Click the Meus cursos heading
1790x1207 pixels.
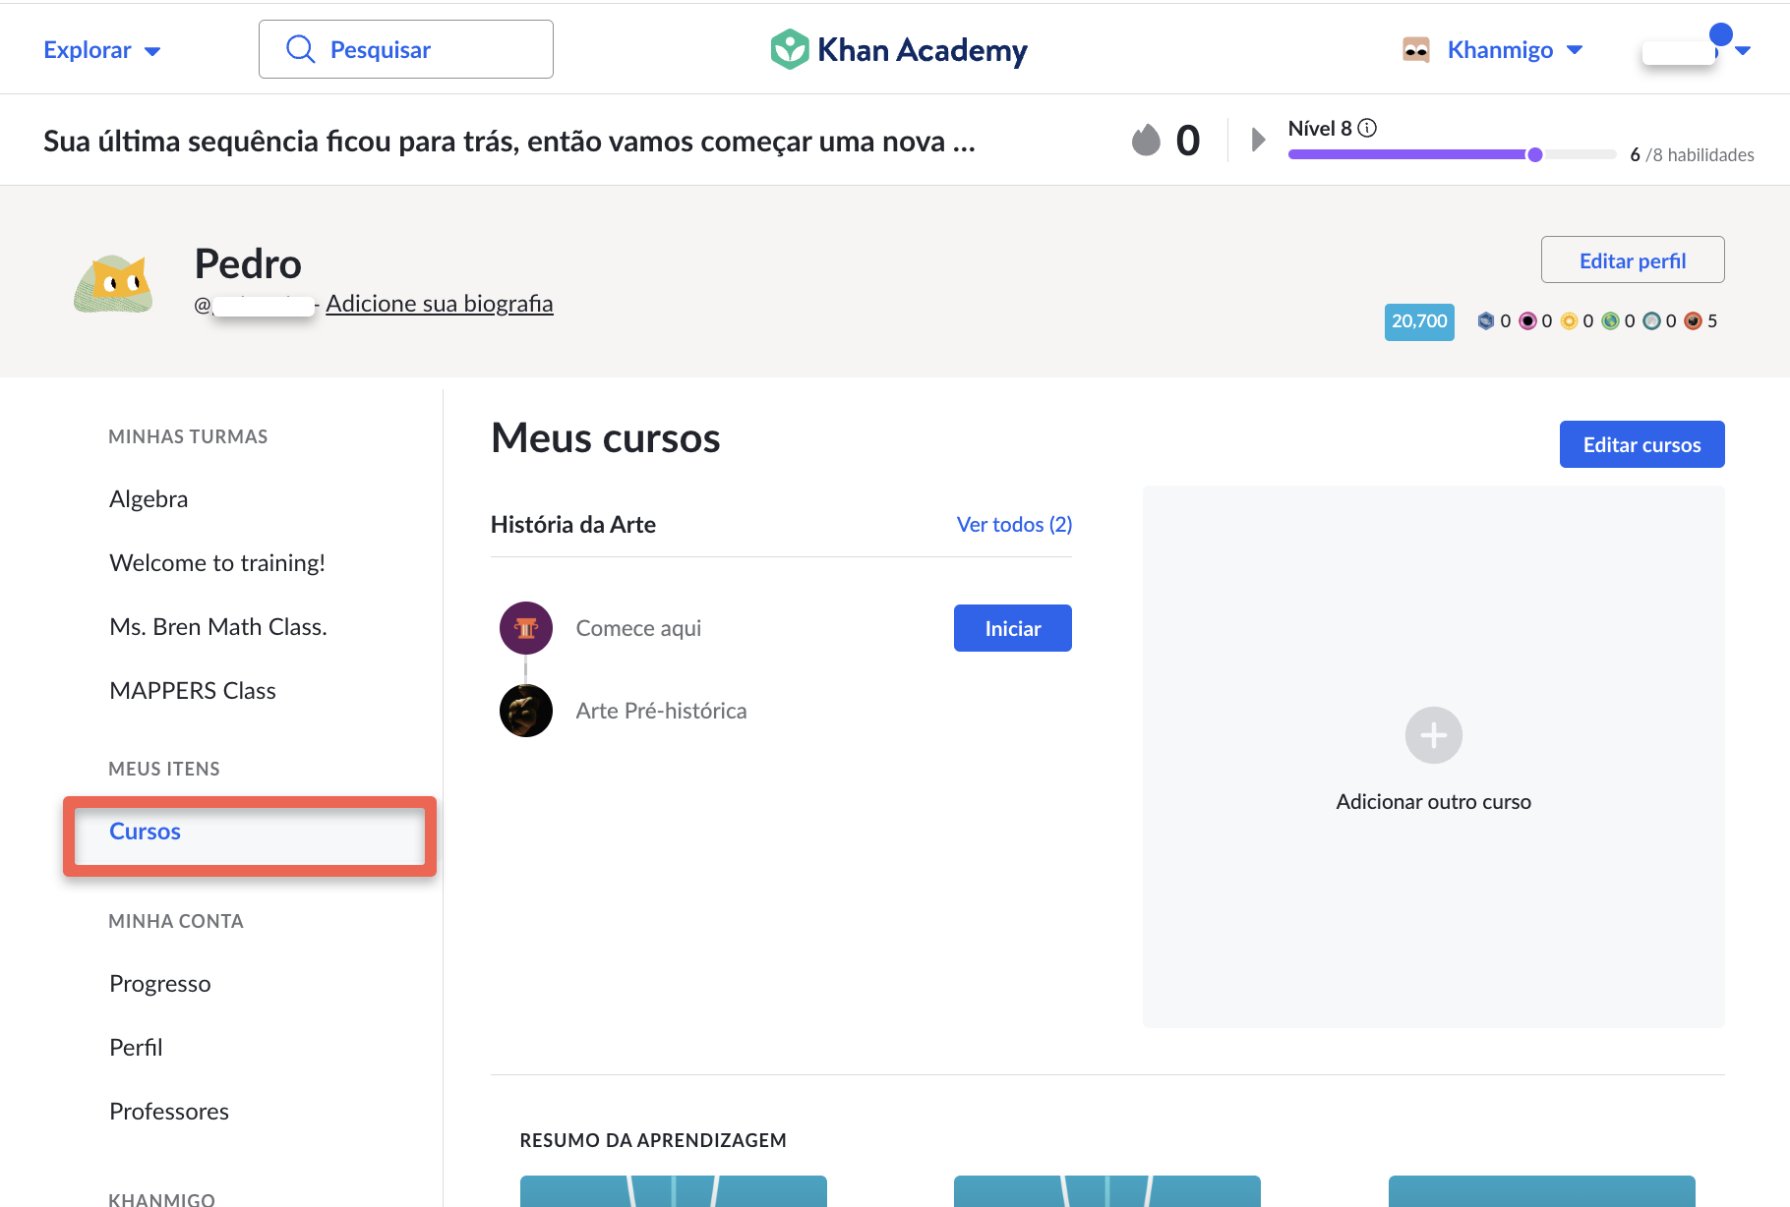tap(606, 438)
